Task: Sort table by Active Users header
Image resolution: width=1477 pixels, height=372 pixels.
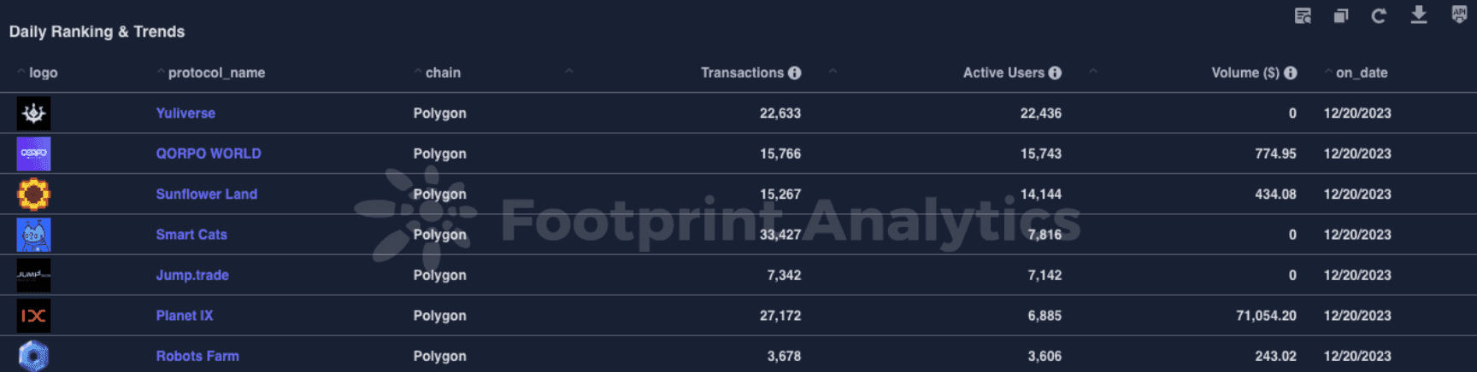Action: click(1003, 73)
